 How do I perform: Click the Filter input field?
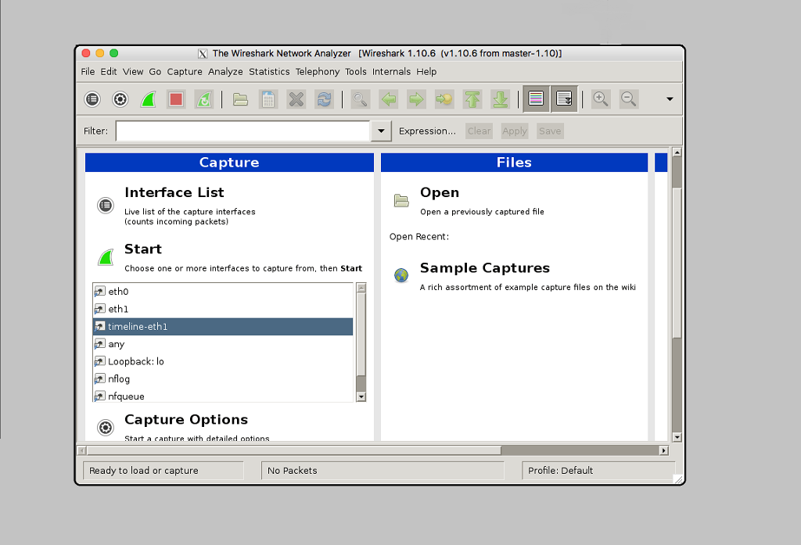[243, 131]
